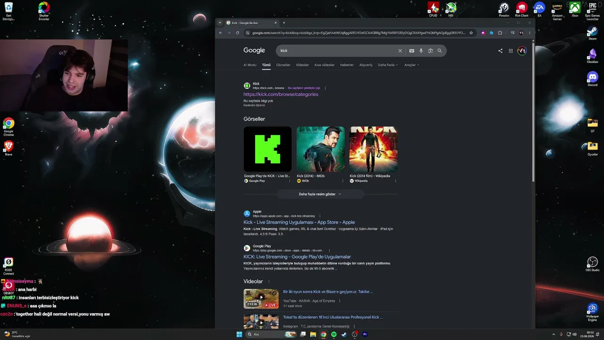
Task: Open the green Kick logo image thumbnail
Action: tap(268, 149)
